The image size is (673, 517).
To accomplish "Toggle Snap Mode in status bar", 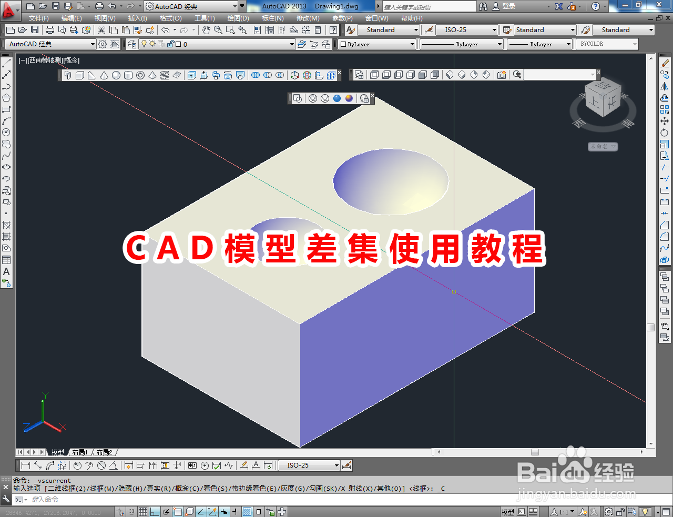I will pyautogui.click(x=131, y=512).
